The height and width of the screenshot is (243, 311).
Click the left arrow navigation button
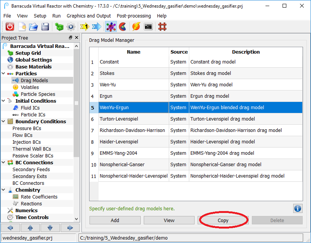point(10,228)
